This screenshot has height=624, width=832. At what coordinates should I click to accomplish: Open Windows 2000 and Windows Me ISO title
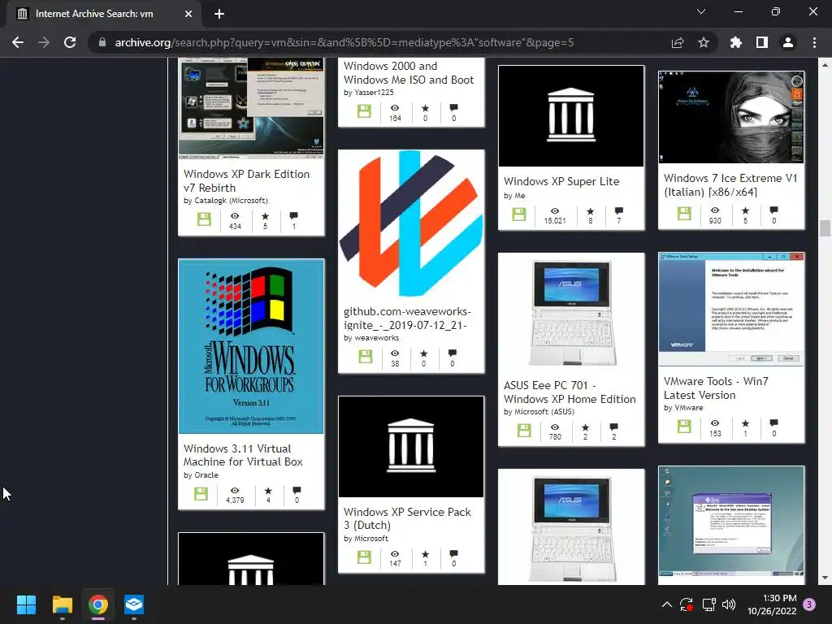tap(409, 72)
